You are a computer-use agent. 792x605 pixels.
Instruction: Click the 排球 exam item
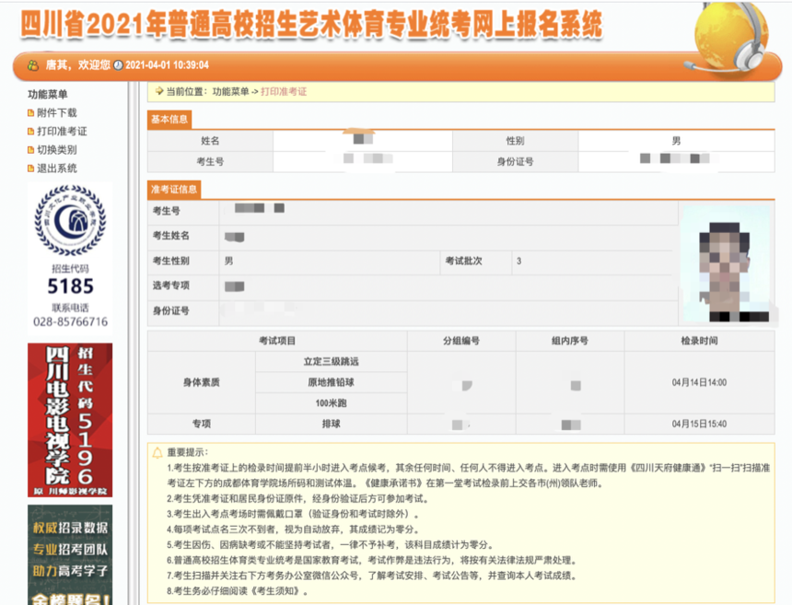pos(331,424)
